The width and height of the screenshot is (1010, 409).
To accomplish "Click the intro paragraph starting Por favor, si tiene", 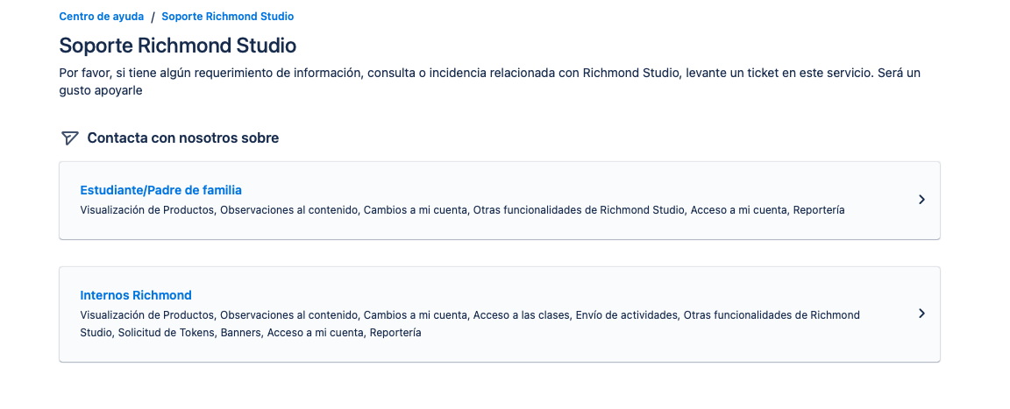I will (x=489, y=81).
